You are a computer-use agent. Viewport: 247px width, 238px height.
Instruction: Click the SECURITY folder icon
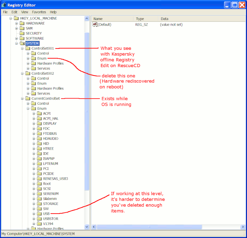click(x=22, y=33)
